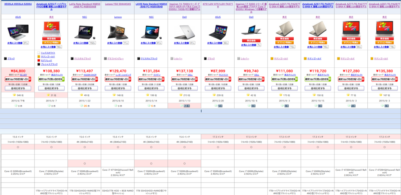Click the review bubble icon beside 26件
Image resolution: width=401 pixels, height=195 pixels.
coord(81,106)
